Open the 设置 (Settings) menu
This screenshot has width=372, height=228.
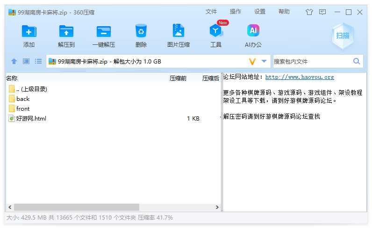pyautogui.click(x=260, y=12)
